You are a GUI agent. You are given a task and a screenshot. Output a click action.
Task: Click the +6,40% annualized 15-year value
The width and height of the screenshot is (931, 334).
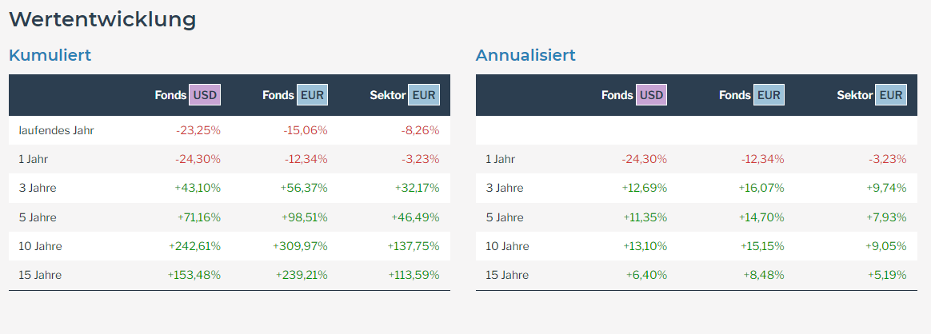(646, 275)
